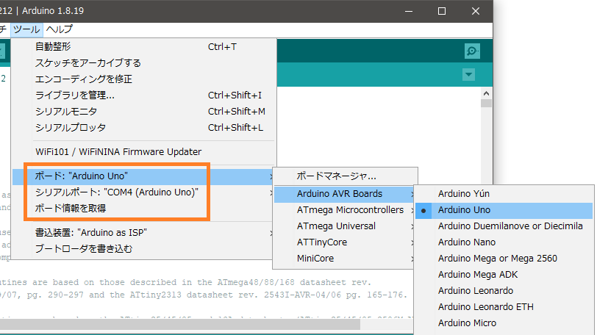The width and height of the screenshot is (597, 335).
Task: Open ライブラリを管理...
Action: pos(143,95)
